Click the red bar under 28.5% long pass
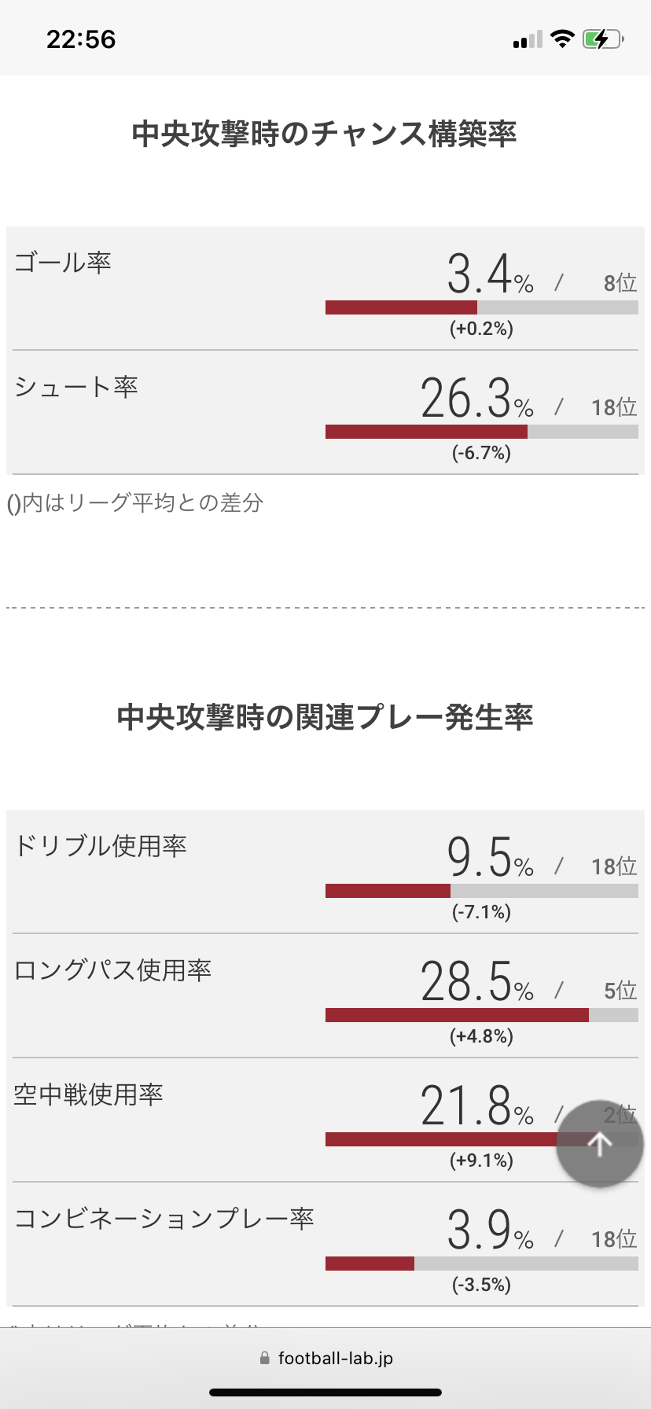Viewport: 651px width, 1409px height. coord(457,1015)
